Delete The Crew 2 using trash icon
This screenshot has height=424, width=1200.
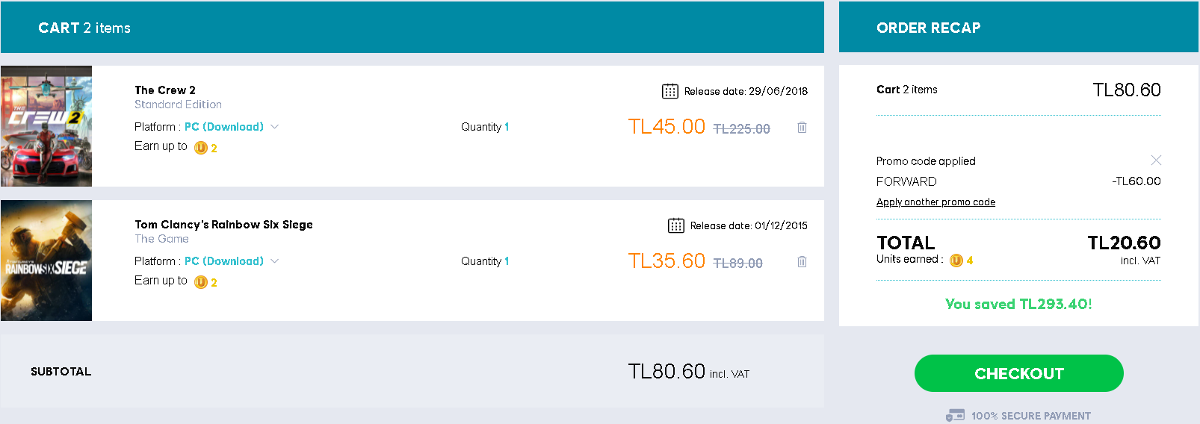coord(802,128)
